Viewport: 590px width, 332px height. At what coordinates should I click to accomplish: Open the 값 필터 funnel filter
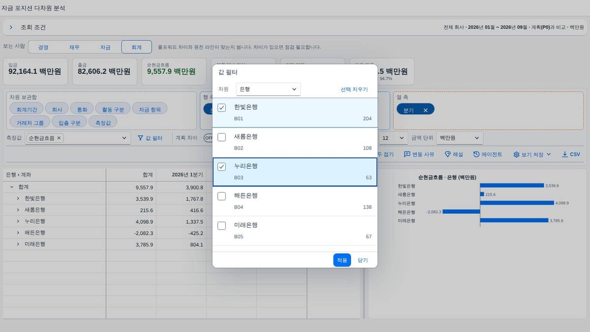[149, 138]
